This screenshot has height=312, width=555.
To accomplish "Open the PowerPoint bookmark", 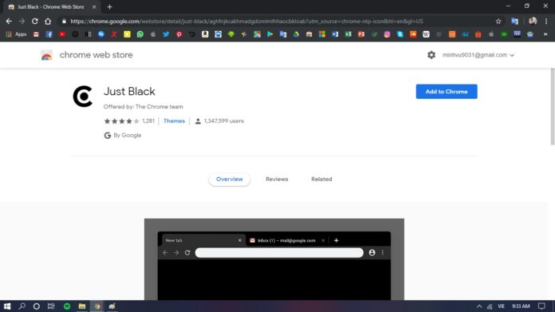I will click(x=361, y=34).
